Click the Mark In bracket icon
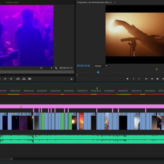Image resolution: width=164 pixels, height=164 pixels. coord(134,79)
